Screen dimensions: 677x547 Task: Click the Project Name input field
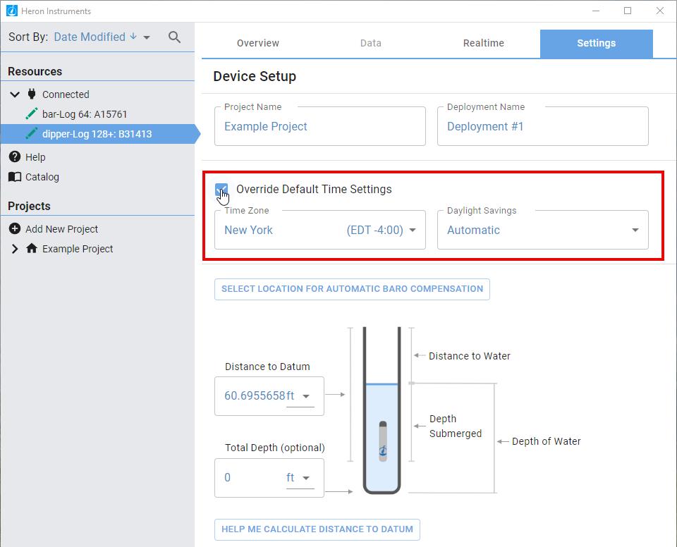coord(319,127)
